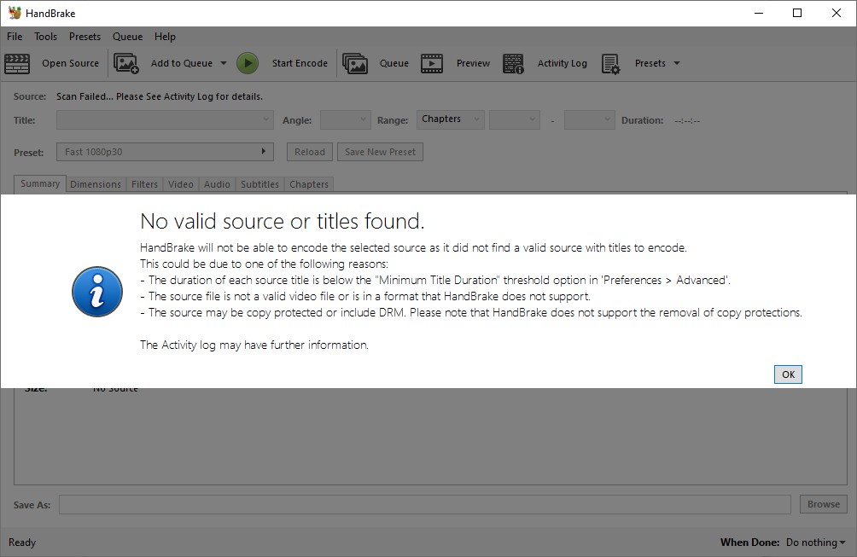The height and width of the screenshot is (557, 857).
Task: Minimize the HandBrake window
Action: (759, 13)
